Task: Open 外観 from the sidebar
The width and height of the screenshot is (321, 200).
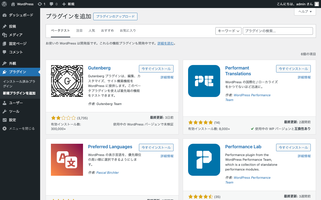Action: (x=20, y=63)
